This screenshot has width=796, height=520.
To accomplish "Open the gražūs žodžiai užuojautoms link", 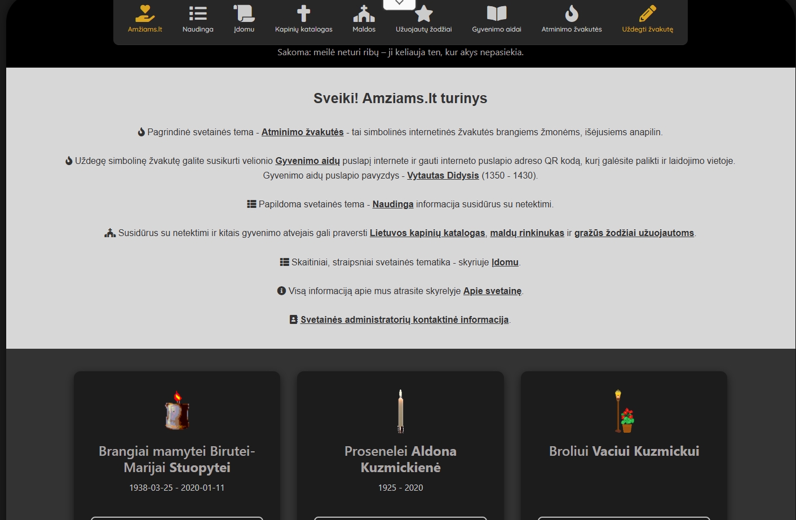I will 634,233.
